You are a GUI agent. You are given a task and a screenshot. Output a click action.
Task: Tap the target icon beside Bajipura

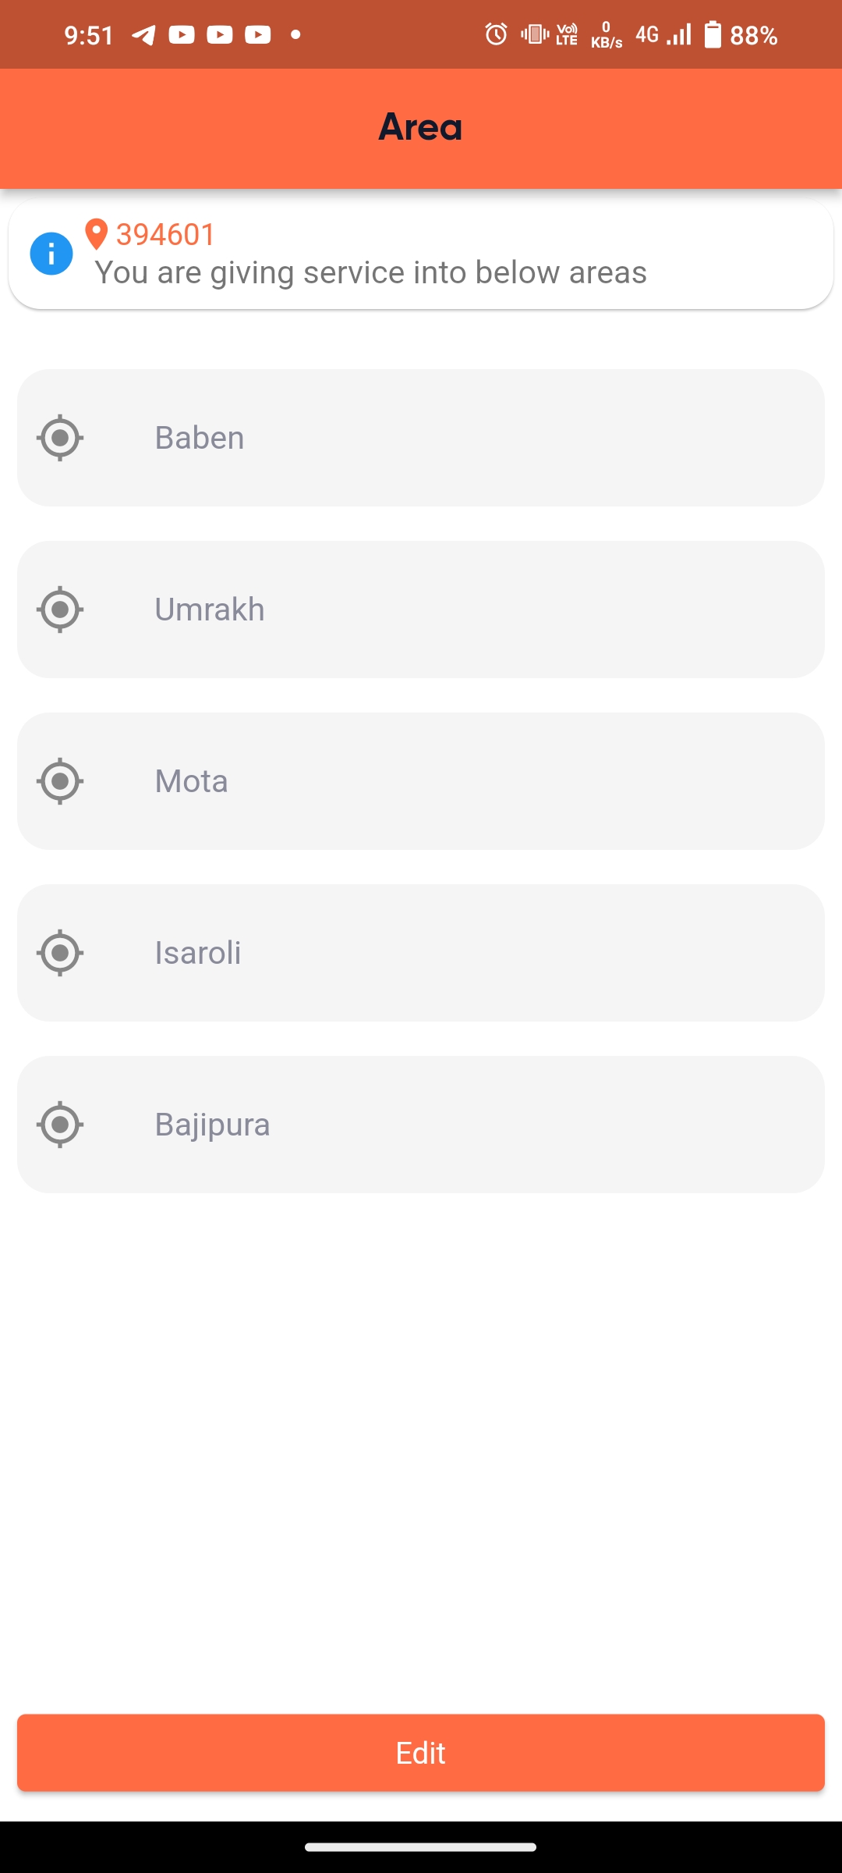(x=60, y=1125)
